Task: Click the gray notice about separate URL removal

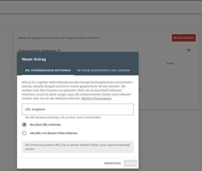Action: tap(78, 147)
